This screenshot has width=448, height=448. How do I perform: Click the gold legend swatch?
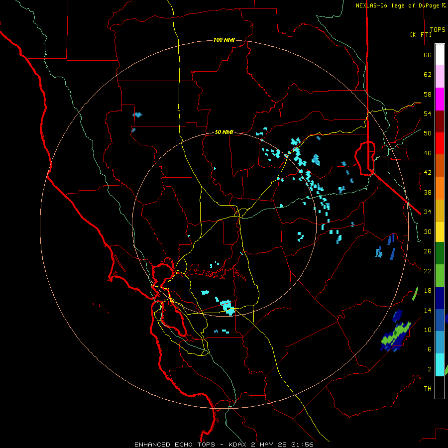(440, 210)
